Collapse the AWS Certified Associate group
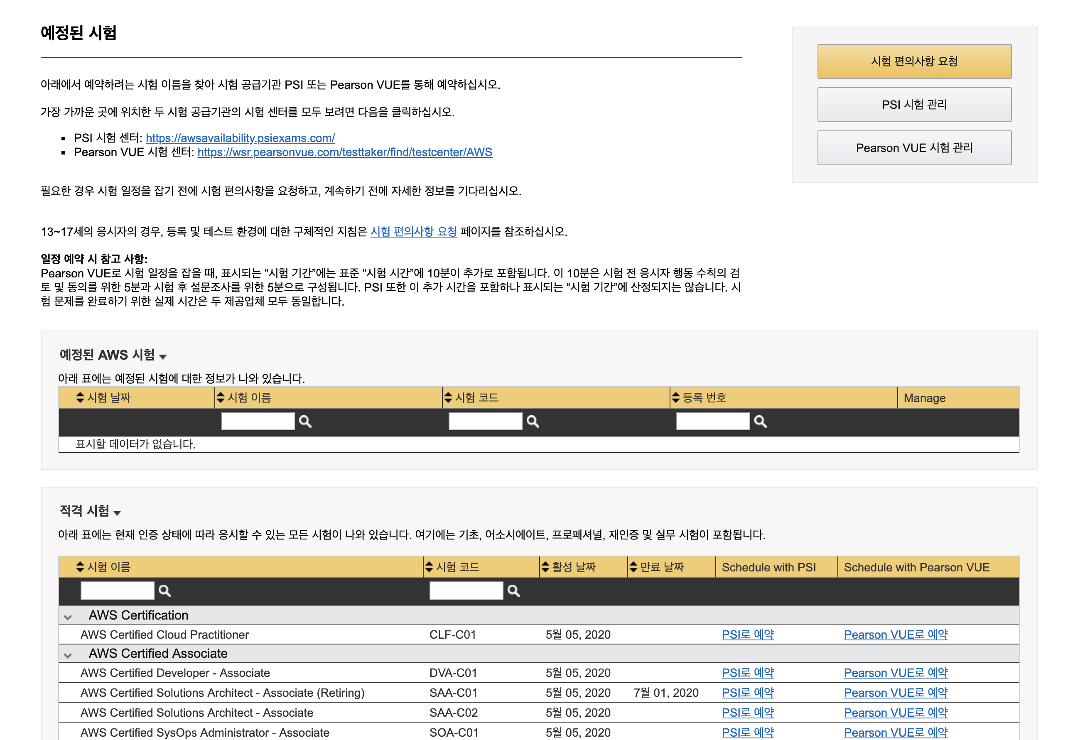1080x740 pixels. 68,655
